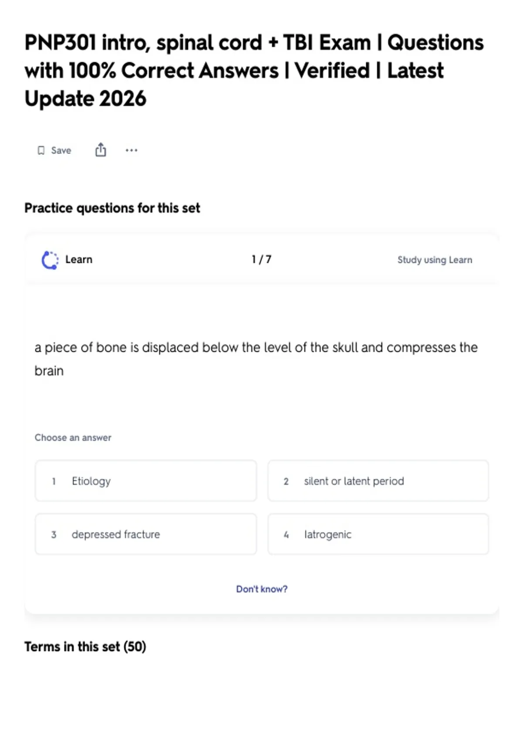Click the number 4 answer badge
The height and width of the screenshot is (741, 523).
click(x=286, y=534)
